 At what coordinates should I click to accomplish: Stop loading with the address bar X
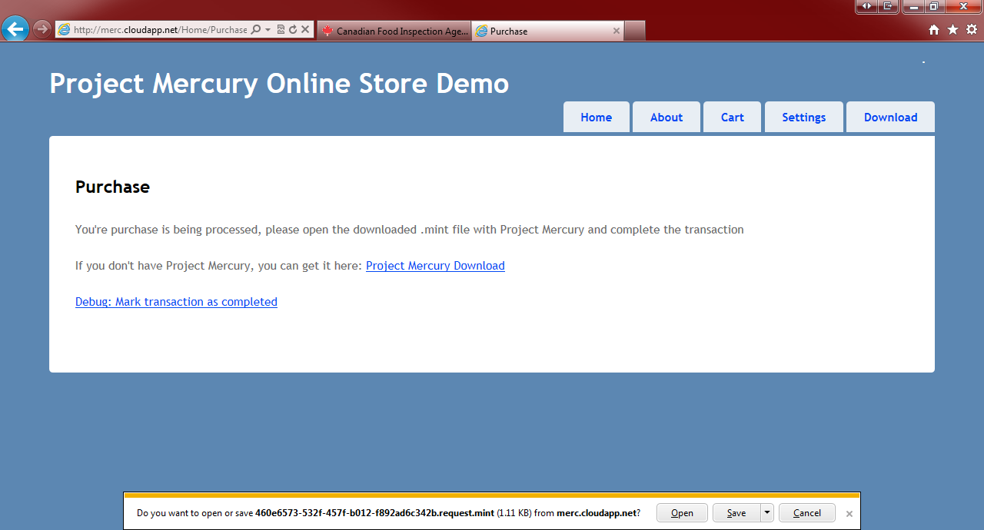305,30
